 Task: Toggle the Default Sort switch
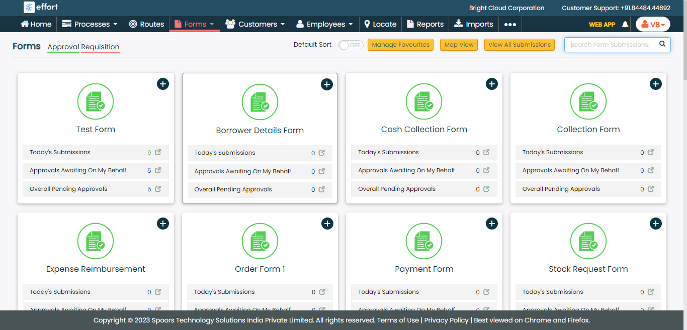click(351, 45)
